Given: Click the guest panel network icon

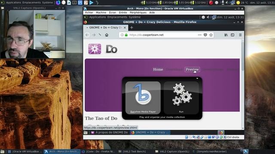Looking at the screenshot, I should tap(214, 17).
